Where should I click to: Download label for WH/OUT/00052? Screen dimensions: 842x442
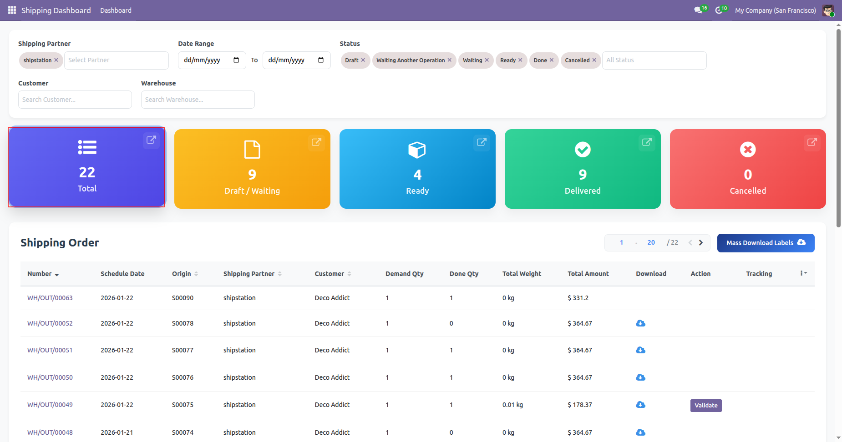point(640,323)
